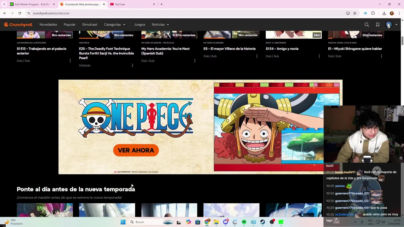Open the Novedades menu item

[x=48, y=25]
